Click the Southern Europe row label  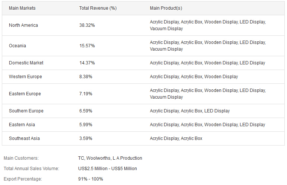[x=26, y=111]
